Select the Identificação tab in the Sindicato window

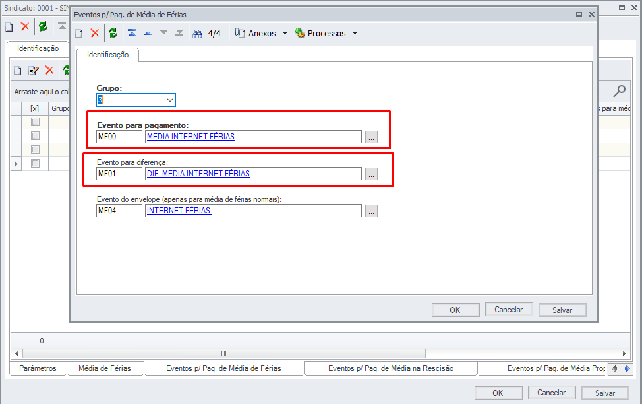click(x=38, y=48)
